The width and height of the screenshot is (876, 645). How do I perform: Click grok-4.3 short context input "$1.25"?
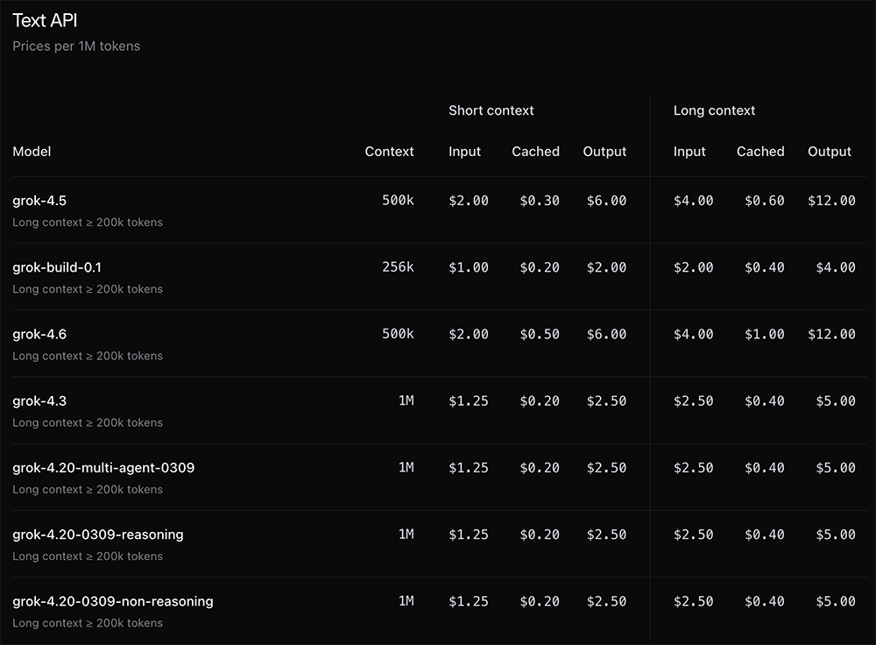468,401
